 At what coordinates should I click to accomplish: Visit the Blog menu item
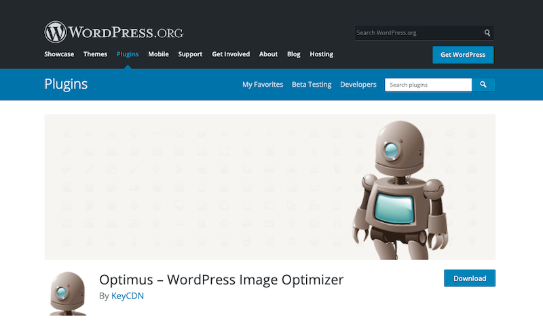pos(294,54)
